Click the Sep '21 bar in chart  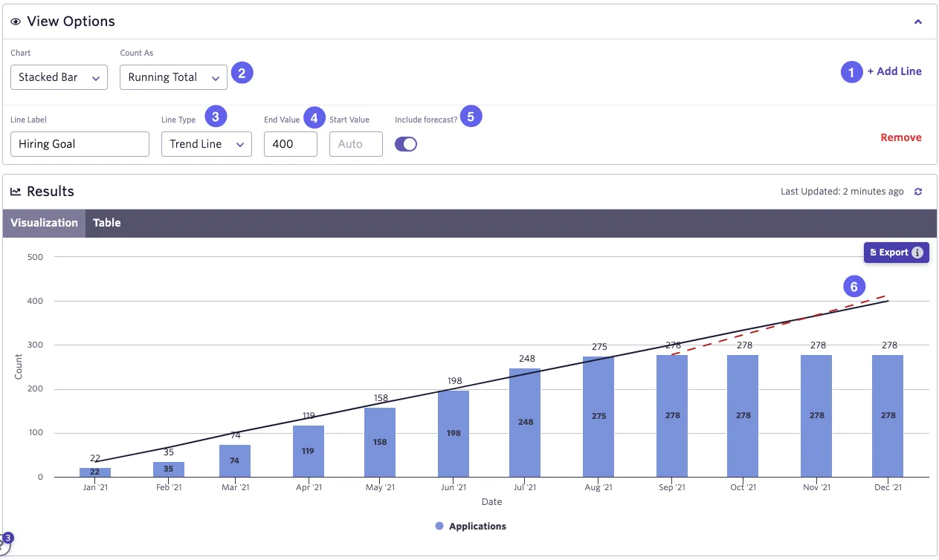[x=672, y=416]
